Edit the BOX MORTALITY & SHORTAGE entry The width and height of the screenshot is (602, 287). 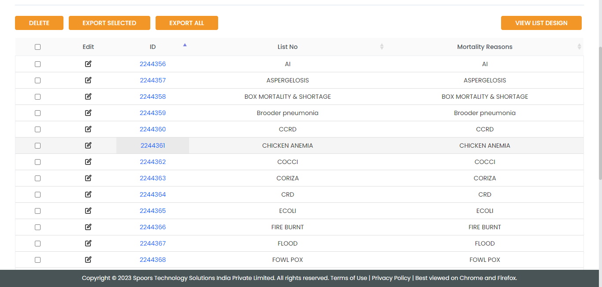tap(88, 97)
